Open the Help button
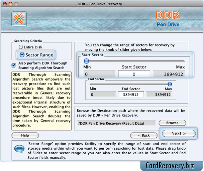204x171 pixels. [25, 135]
